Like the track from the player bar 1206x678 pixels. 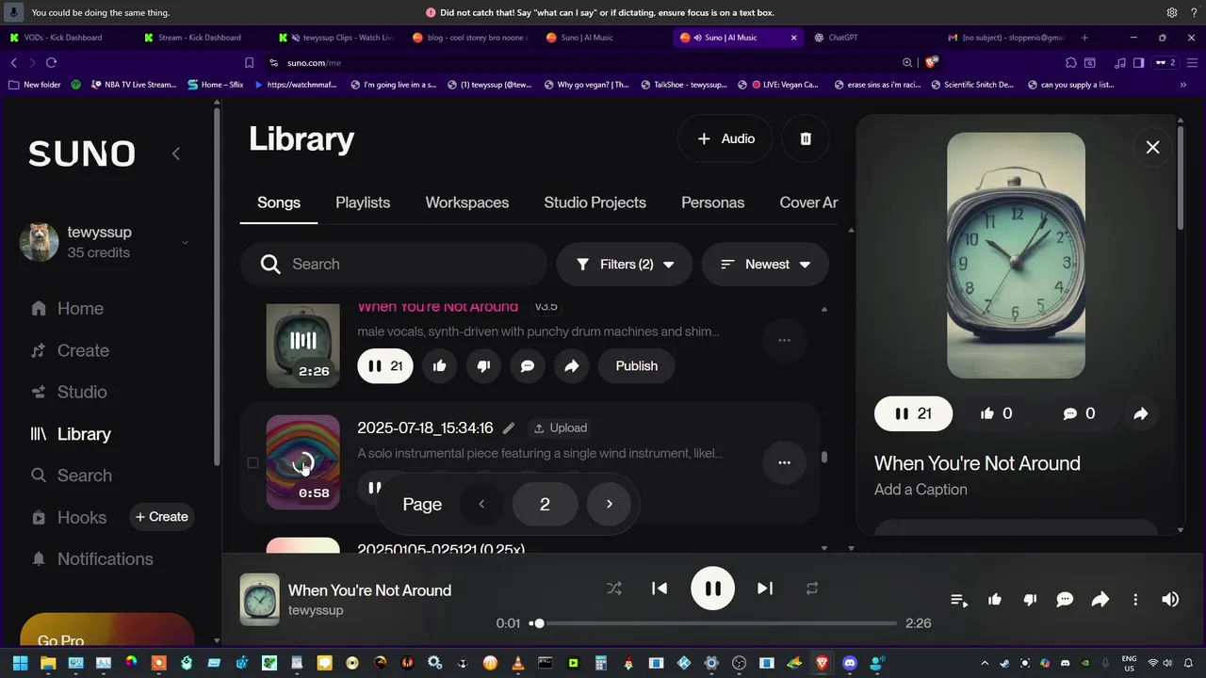coord(995,600)
